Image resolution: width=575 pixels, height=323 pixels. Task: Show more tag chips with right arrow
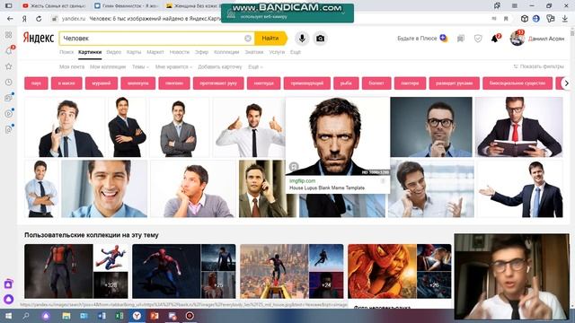pyautogui.click(x=566, y=83)
